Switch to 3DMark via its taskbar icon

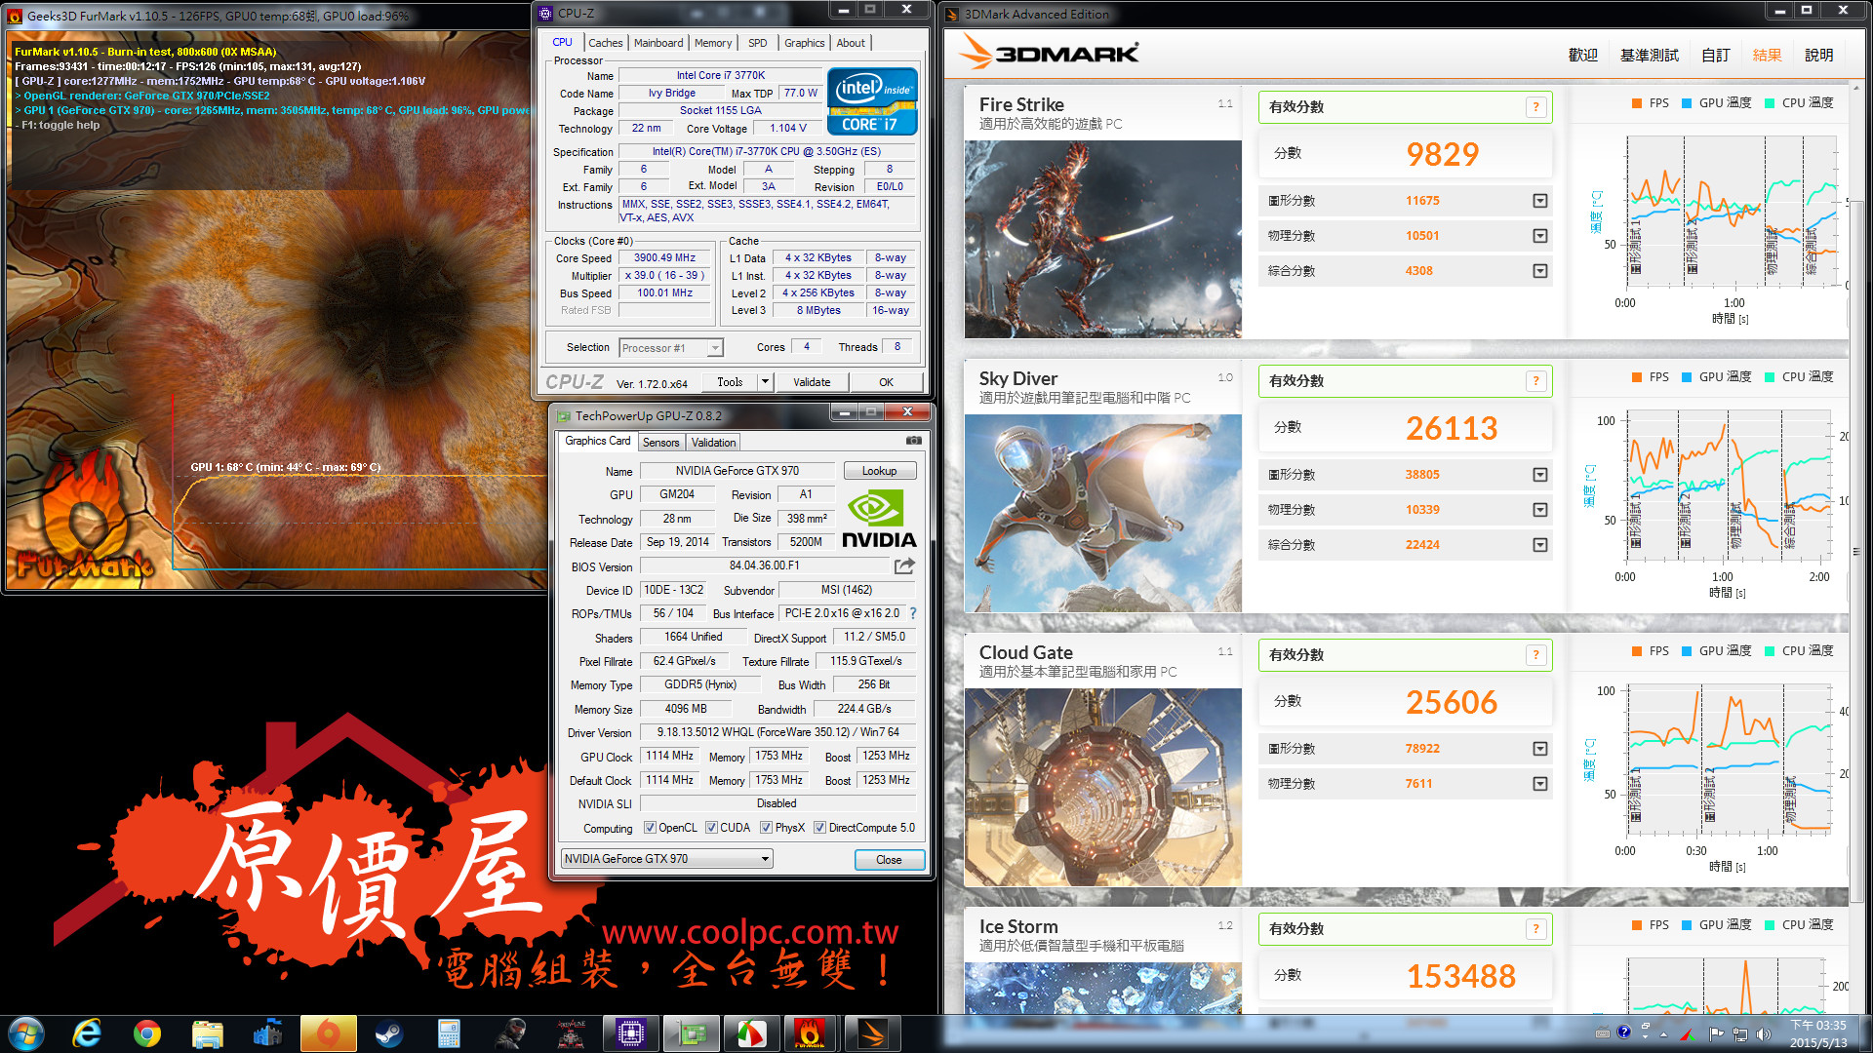[872, 1033]
